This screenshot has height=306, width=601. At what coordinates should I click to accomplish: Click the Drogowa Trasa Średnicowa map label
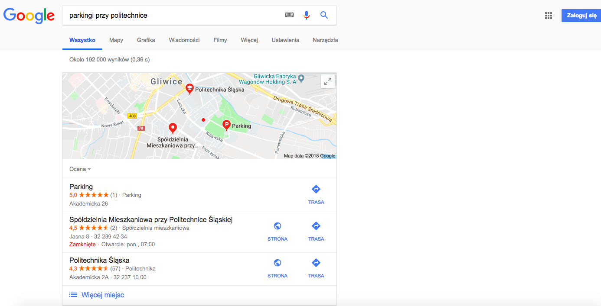point(303,109)
